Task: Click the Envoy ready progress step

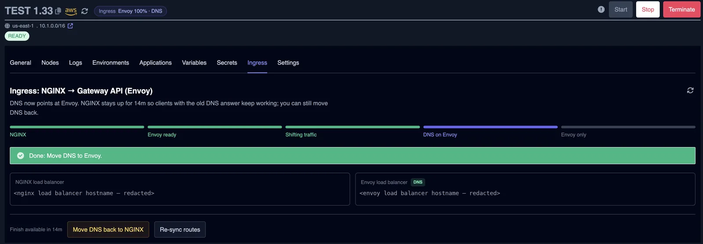Action: coord(215,127)
